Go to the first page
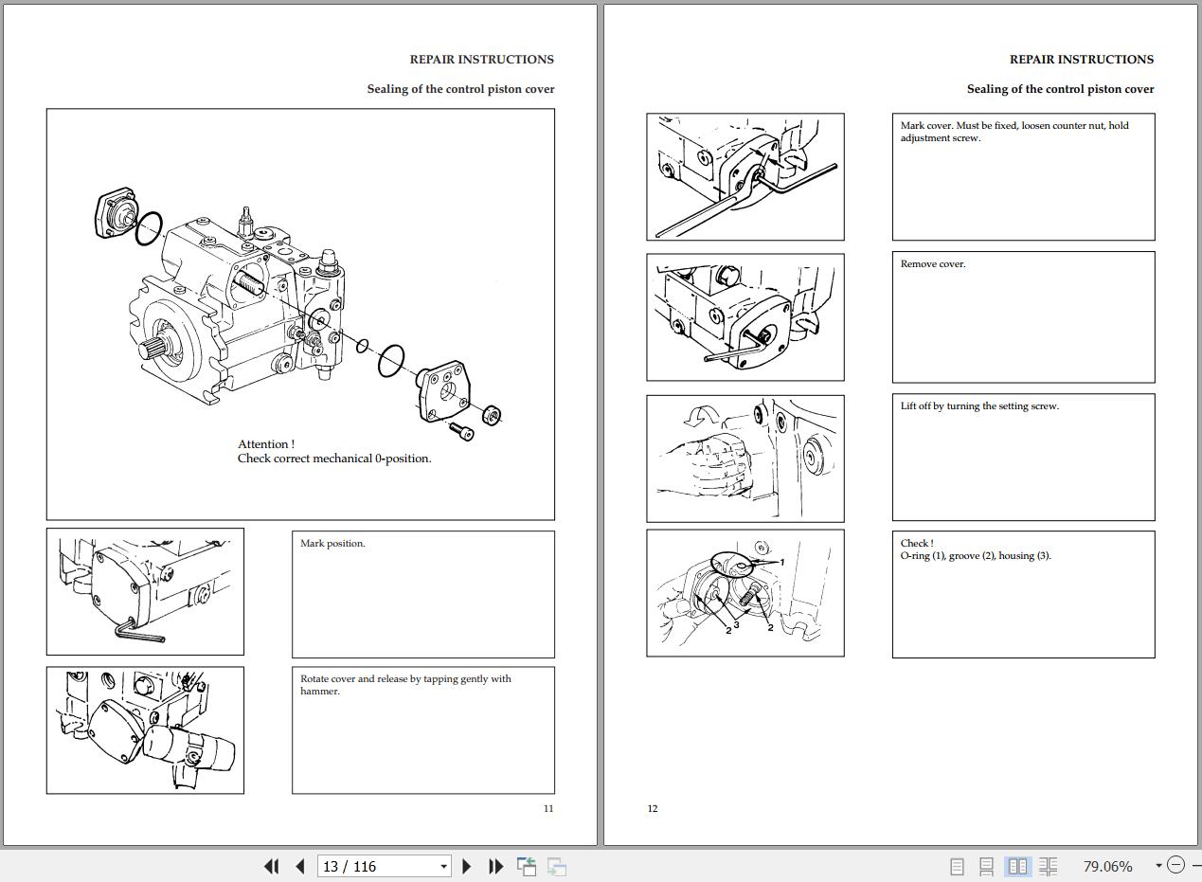 pos(271,866)
